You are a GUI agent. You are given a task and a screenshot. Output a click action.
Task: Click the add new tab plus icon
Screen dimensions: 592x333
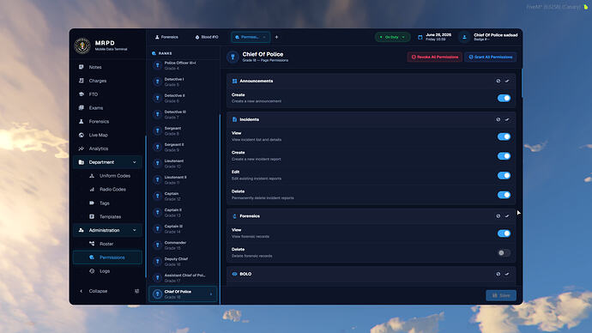point(277,37)
